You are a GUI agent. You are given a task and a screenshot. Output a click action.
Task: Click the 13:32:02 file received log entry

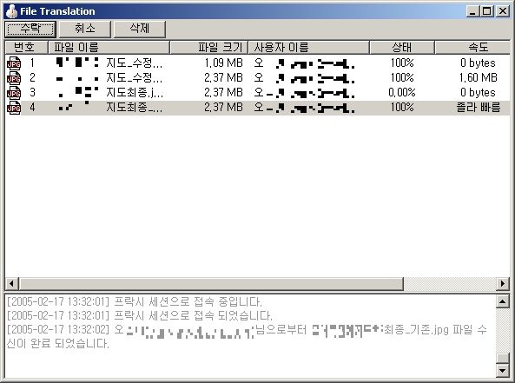click(247, 336)
